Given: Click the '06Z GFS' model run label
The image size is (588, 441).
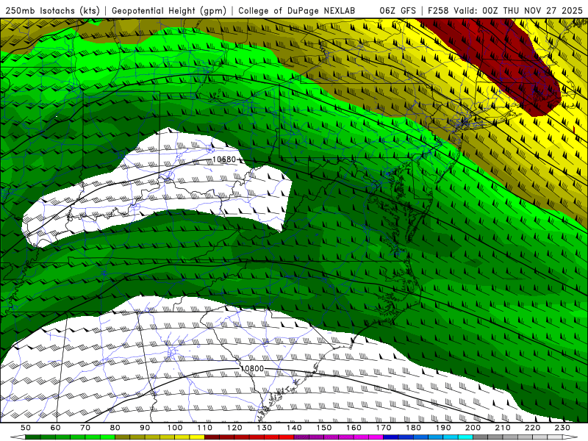Looking at the screenshot, I should coord(398,11).
